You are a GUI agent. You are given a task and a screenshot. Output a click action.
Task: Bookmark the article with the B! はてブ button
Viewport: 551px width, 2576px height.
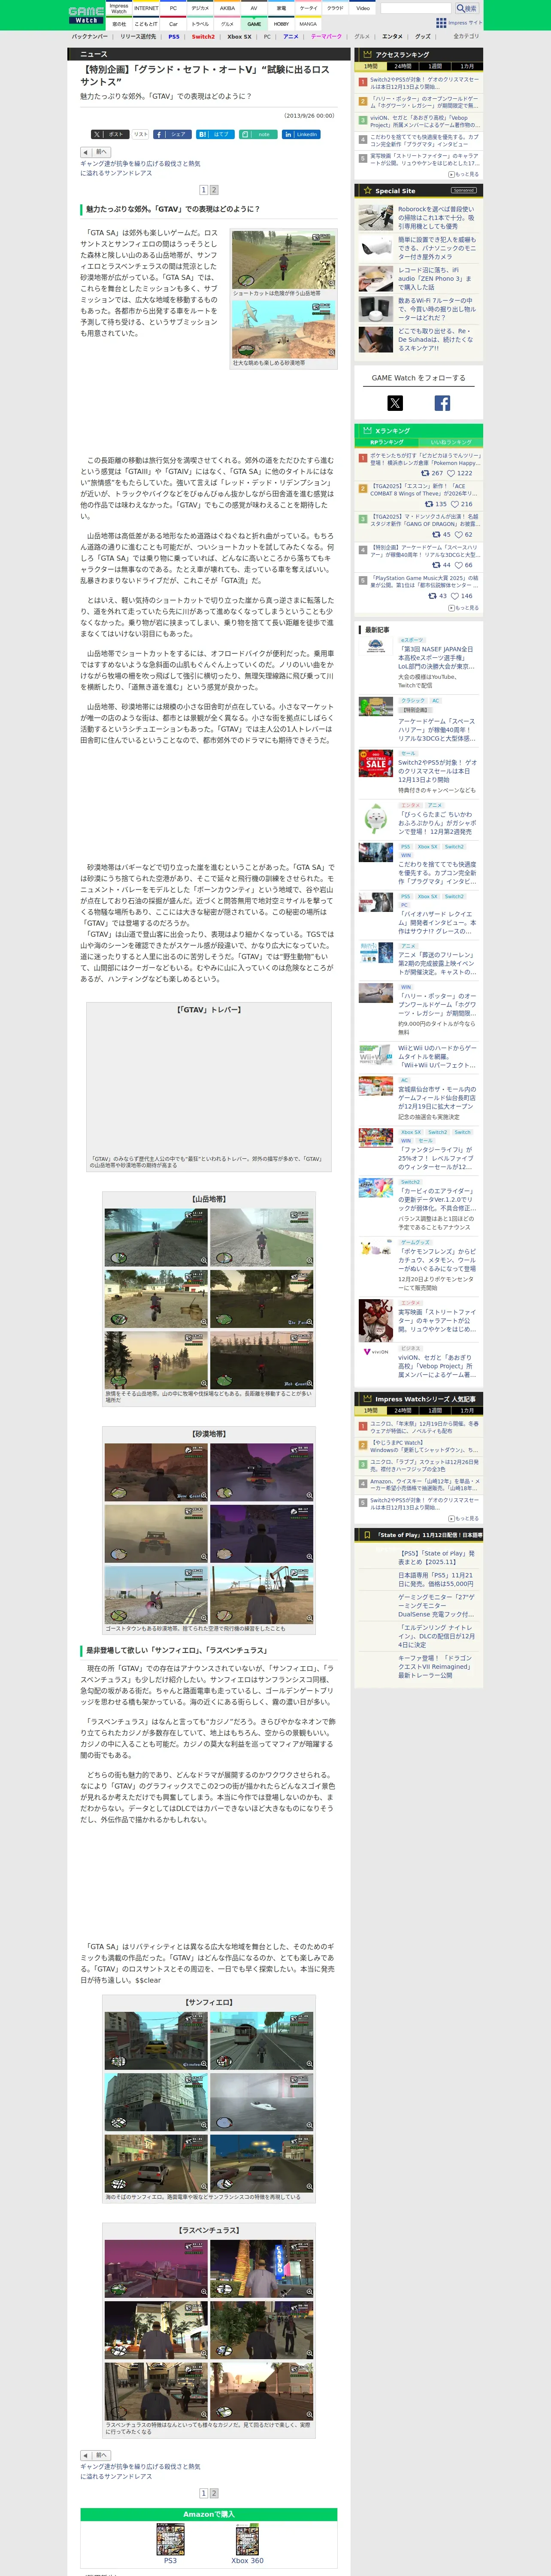pyautogui.click(x=214, y=134)
